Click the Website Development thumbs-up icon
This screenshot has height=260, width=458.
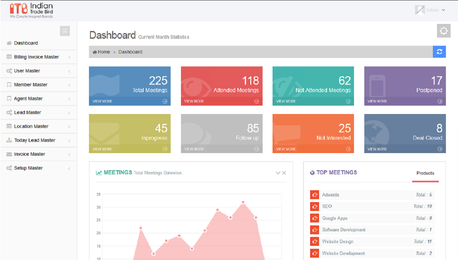coord(315,253)
